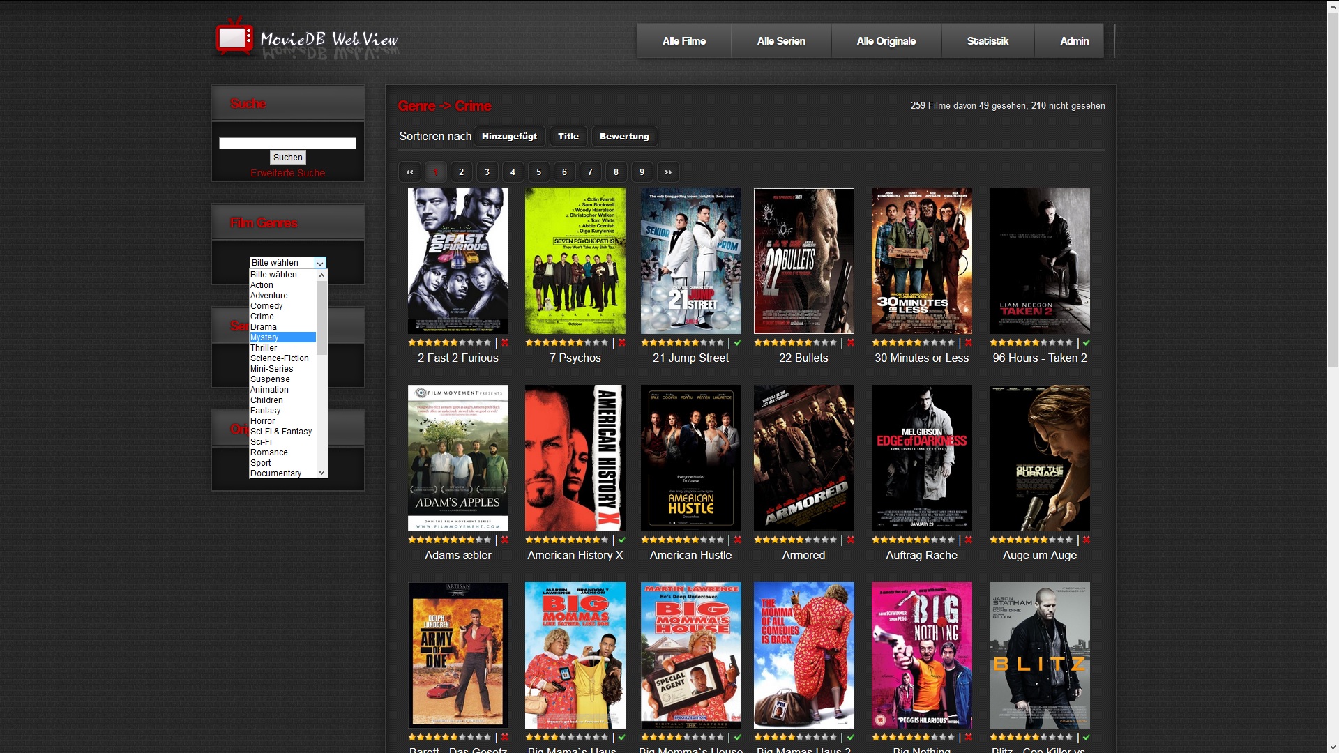Open the Erweiterte Suche link
The height and width of the screenshot is (753, 1339).
(287, 173)
